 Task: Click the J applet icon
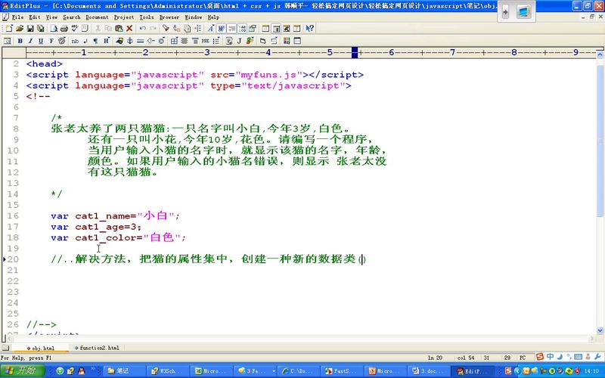(239, 41)
